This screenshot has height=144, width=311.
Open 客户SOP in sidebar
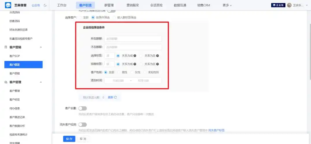(15, 56)
